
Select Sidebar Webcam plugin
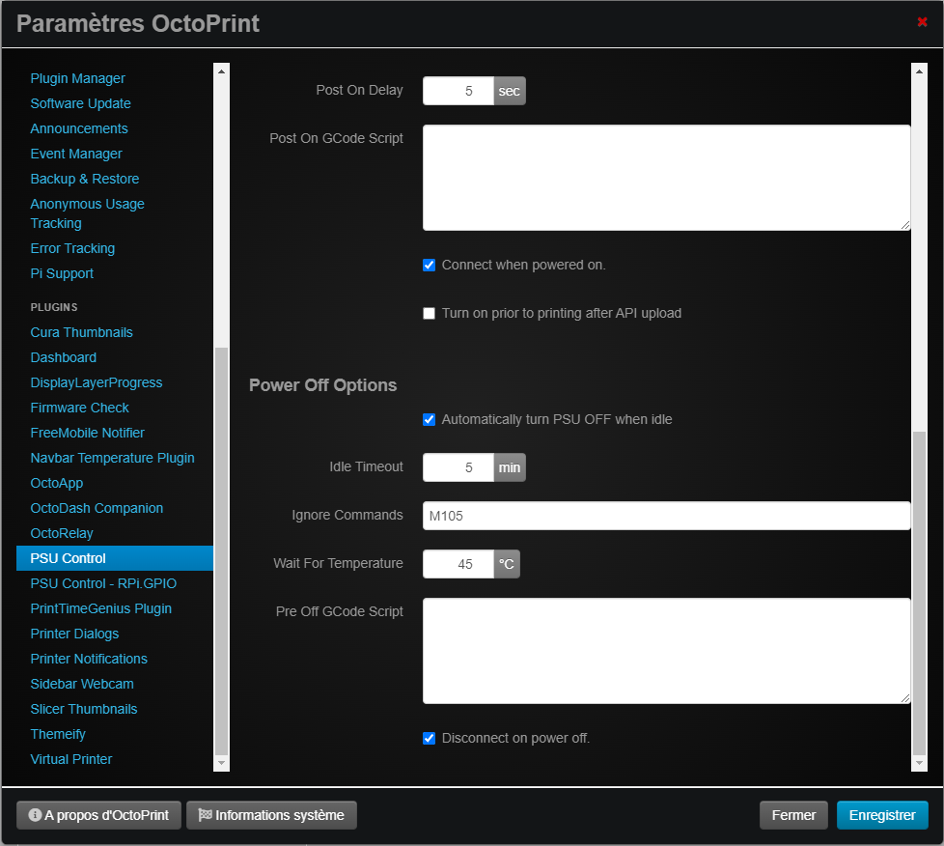pyautogui.click(x=82, y=684)
